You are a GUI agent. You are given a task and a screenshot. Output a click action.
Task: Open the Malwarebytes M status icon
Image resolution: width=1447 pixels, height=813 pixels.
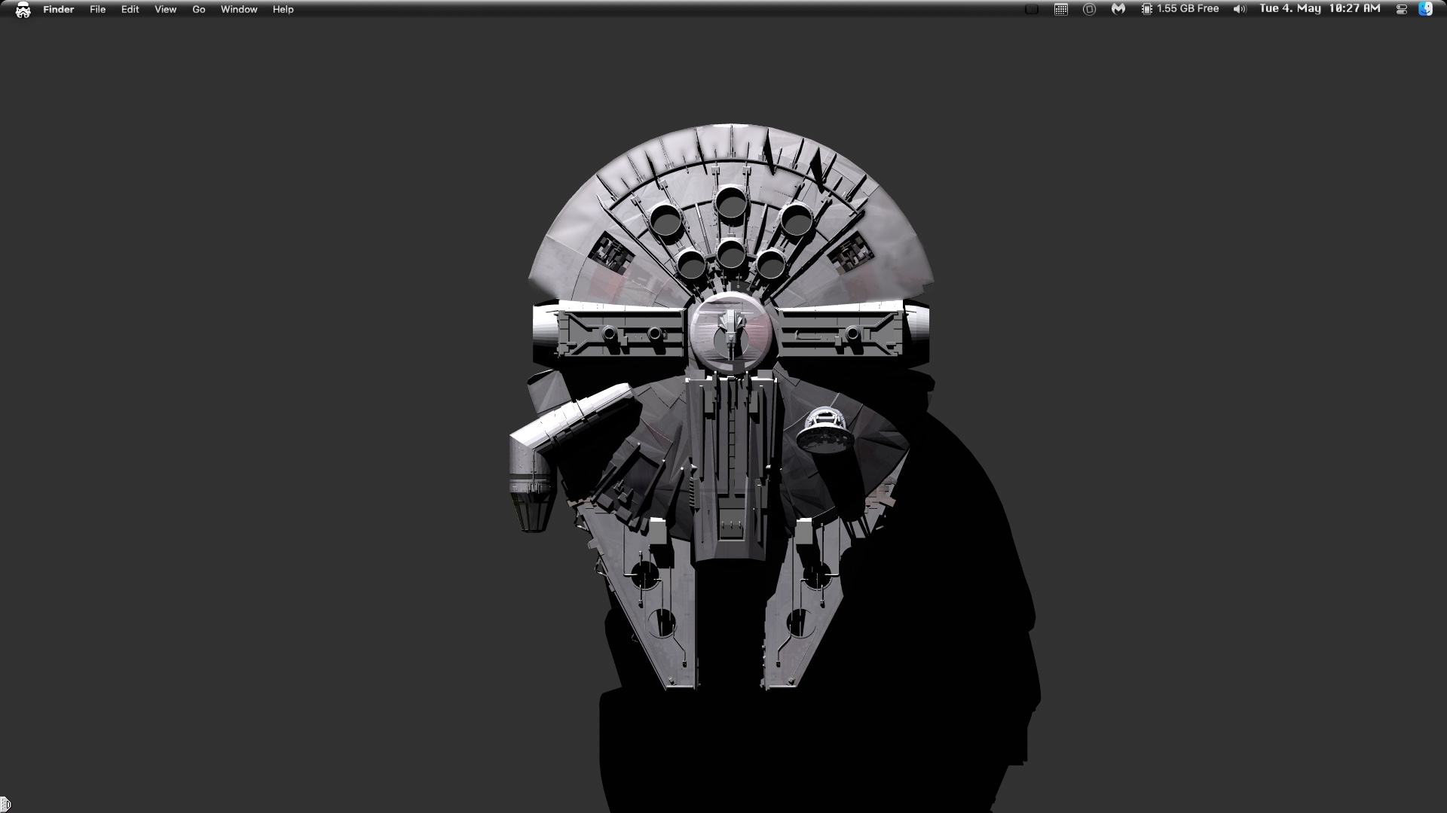click(x=1118, y=9)
